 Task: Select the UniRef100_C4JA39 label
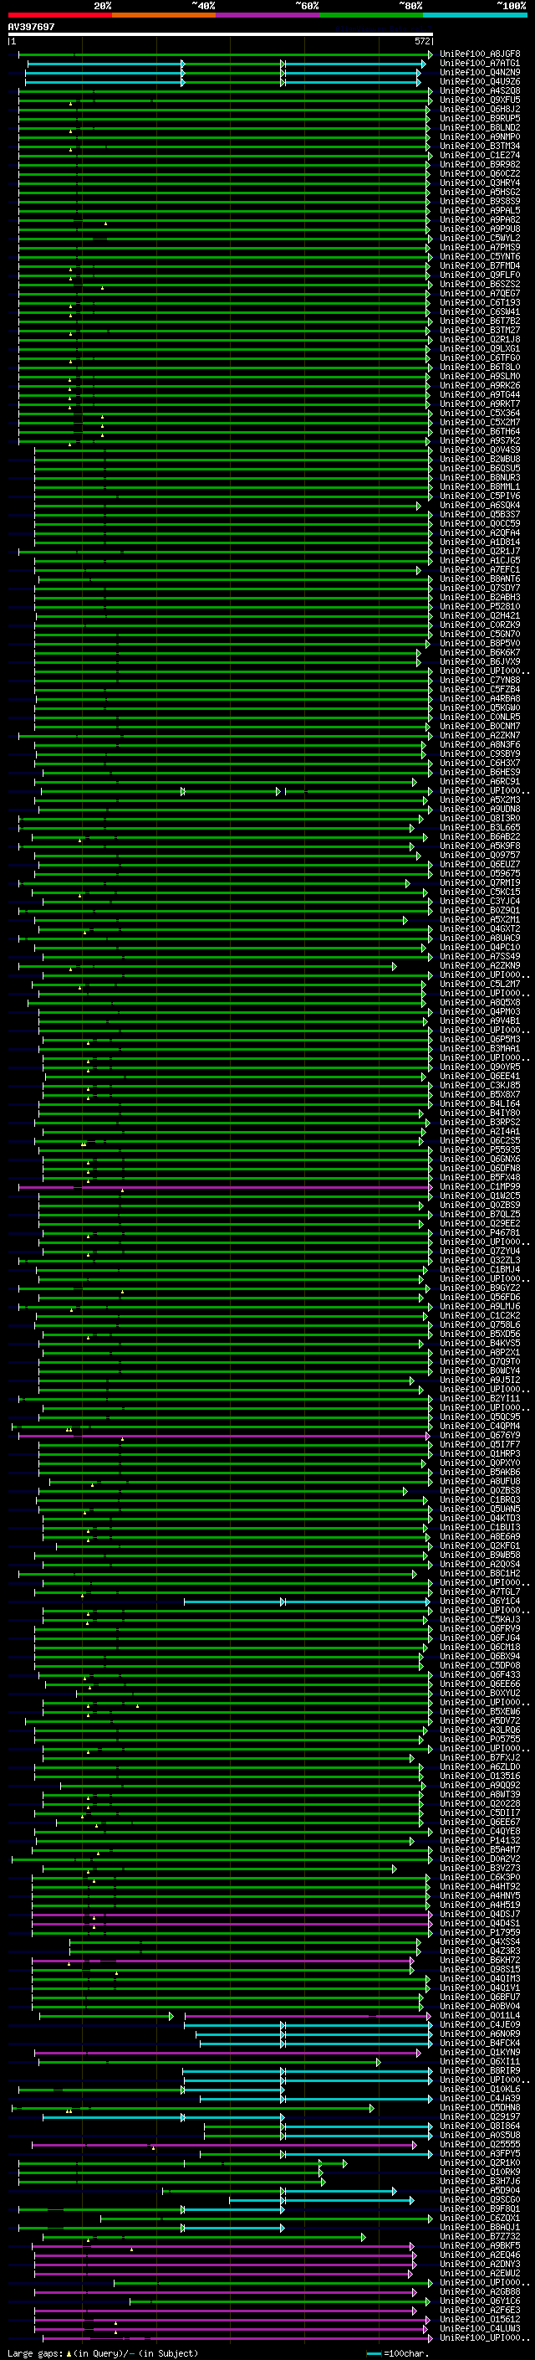click(x=480, y=2098)
